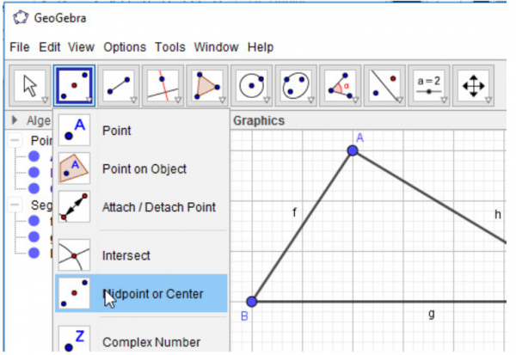Select the Angle measurement tool
Viewport: 516px width, 355px height.
[341, 86]
